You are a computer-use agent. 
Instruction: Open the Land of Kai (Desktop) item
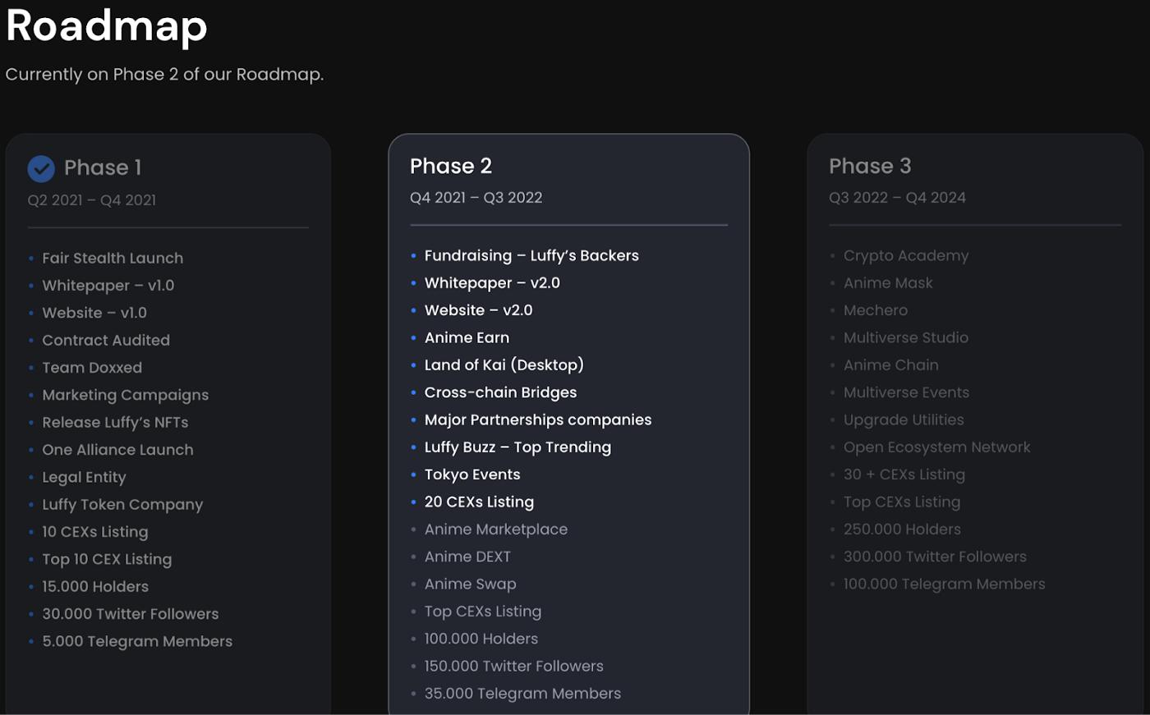(504, 365)
